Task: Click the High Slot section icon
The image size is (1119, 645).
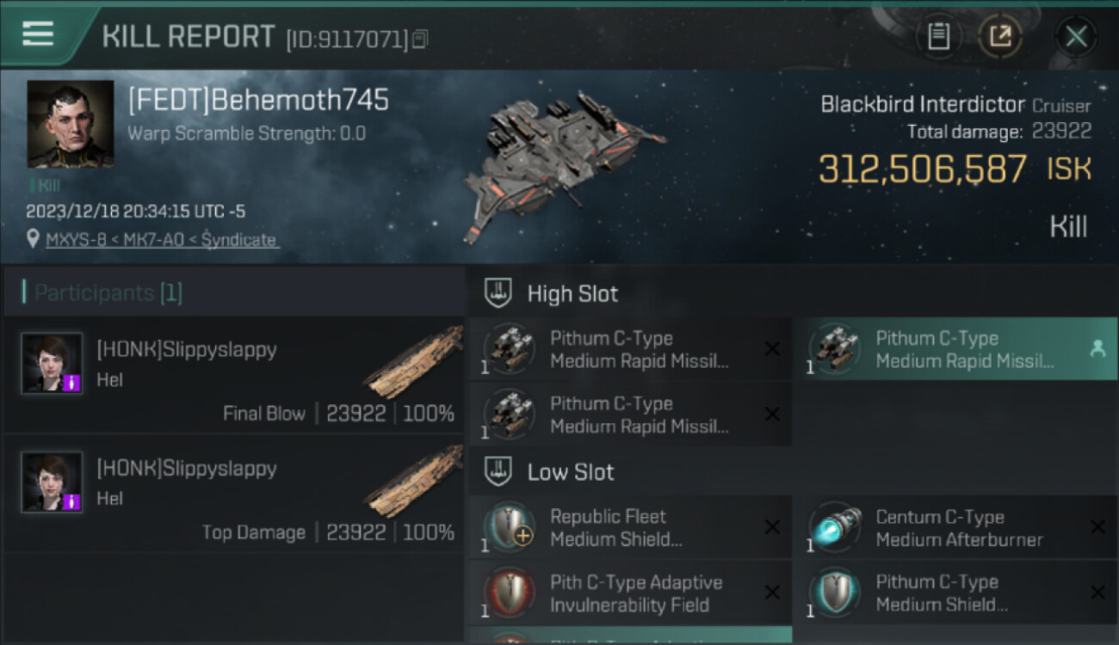Action: pos(497,293)
